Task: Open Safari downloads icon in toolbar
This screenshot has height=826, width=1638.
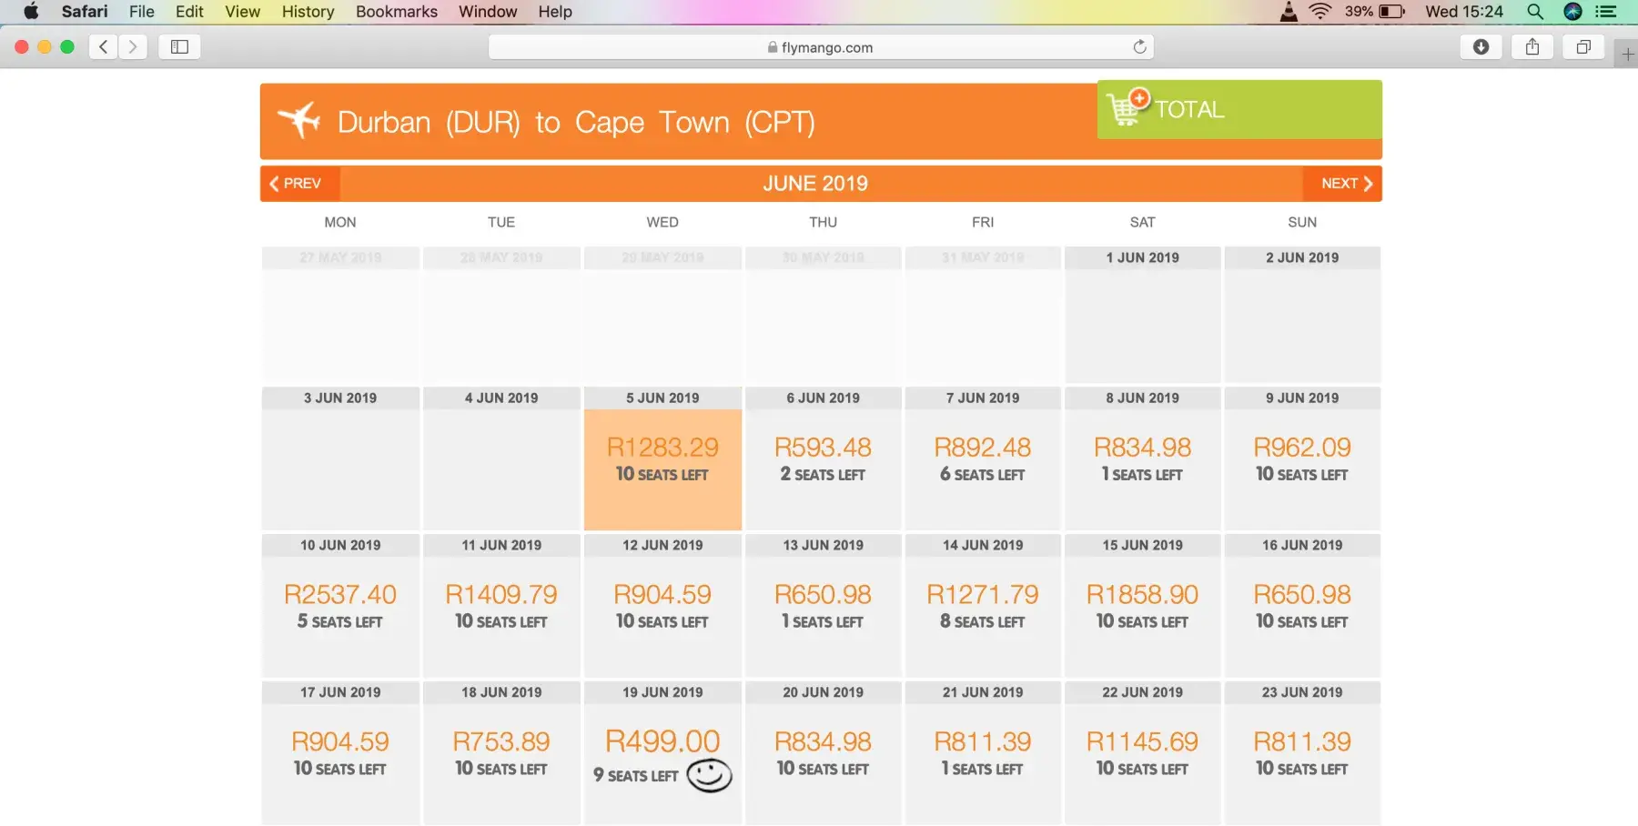Action: [1481, 47]
